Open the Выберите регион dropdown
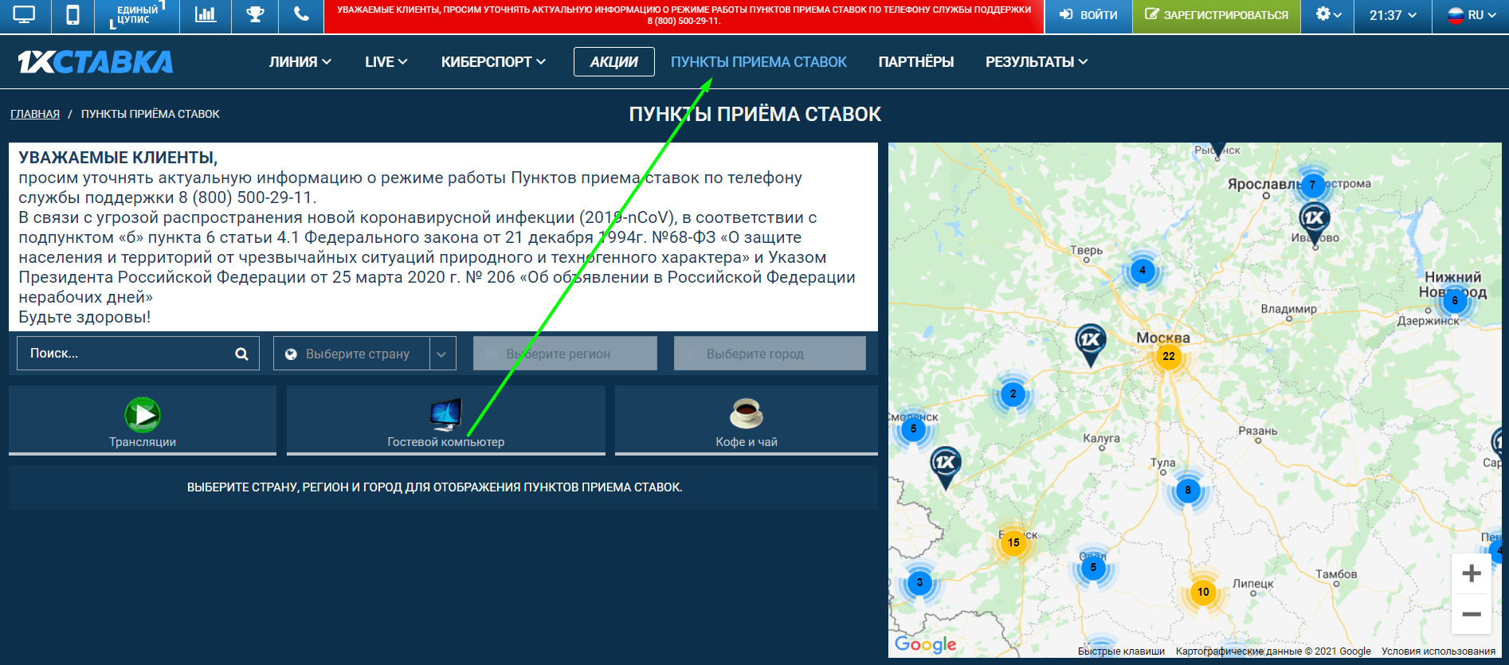 (x=565, y=354)
